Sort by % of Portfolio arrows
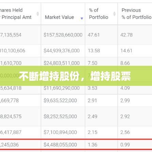This screenshot has width=152, height=152. pyautogui.click(x=115, y=14)
